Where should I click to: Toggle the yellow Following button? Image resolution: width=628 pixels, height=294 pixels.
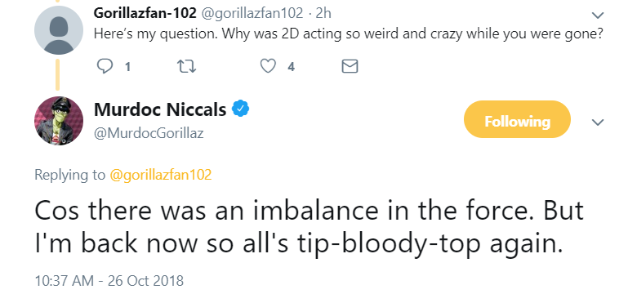[517, 120]
